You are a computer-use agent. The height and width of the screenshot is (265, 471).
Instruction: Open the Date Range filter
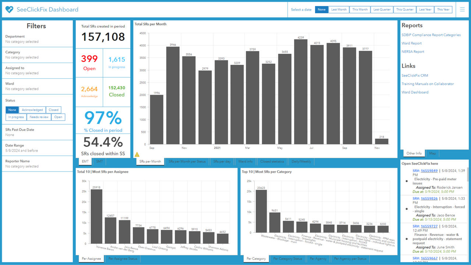[x=37, y=148]
